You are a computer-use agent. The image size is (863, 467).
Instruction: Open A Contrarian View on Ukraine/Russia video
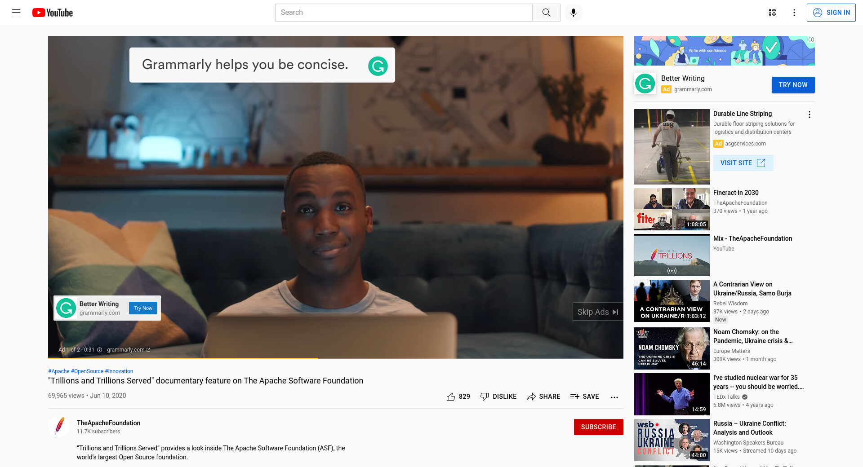[x=752, y=289]
